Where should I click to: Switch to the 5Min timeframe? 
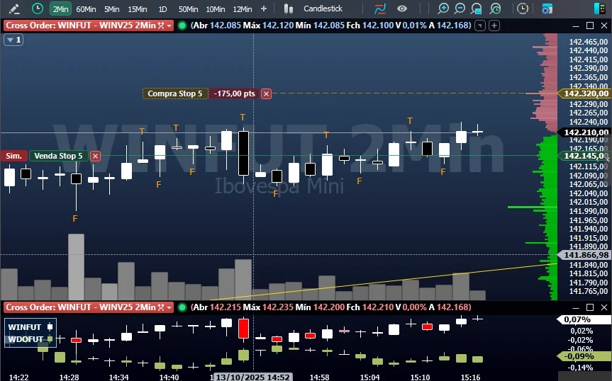click(111, 9)
